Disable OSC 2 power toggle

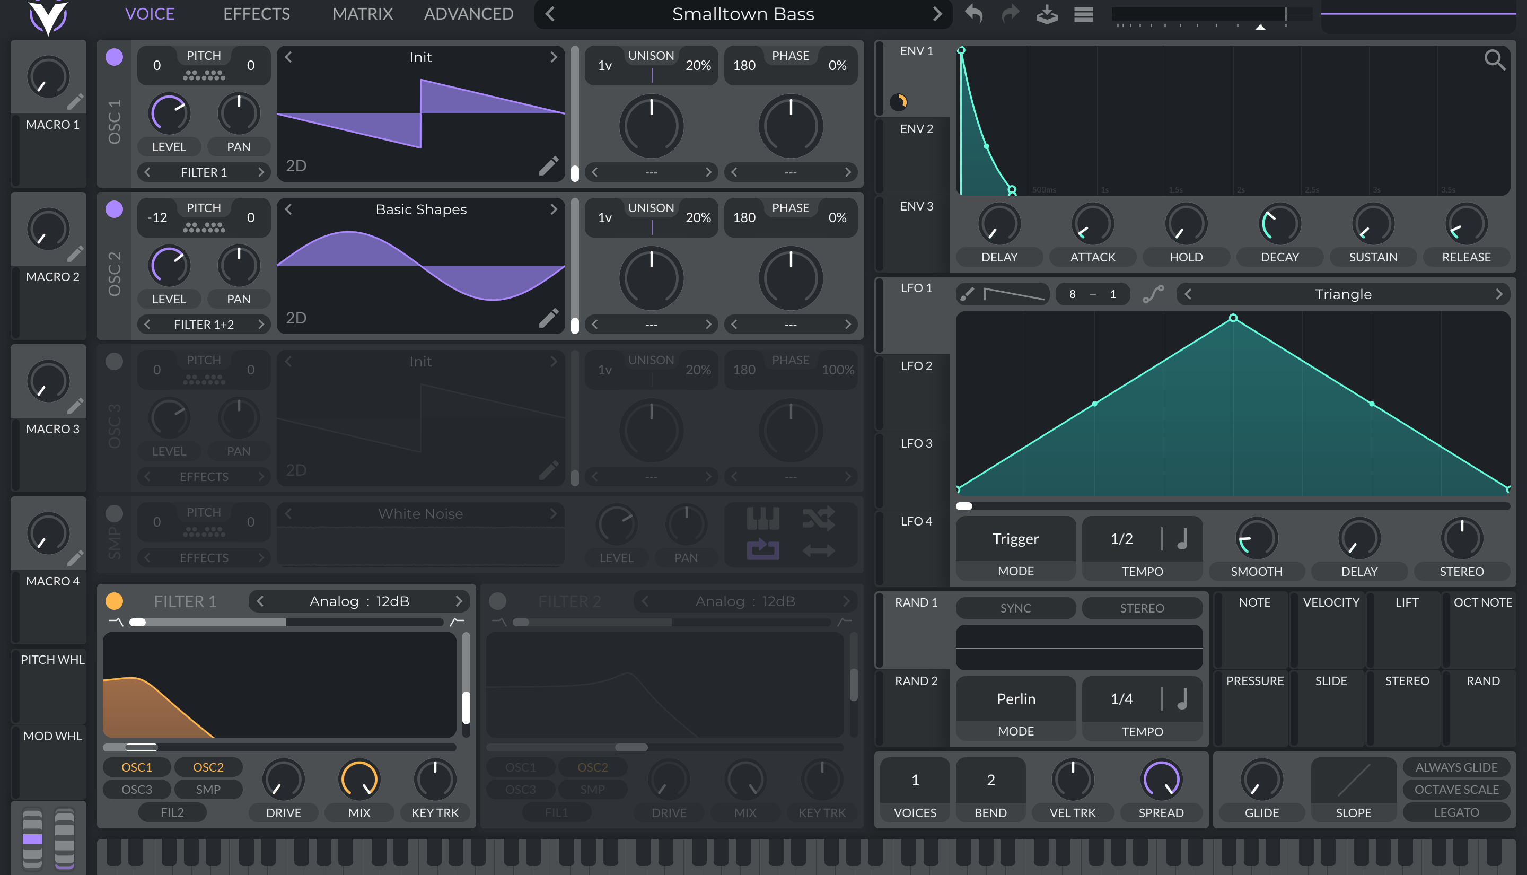[114, 209]
